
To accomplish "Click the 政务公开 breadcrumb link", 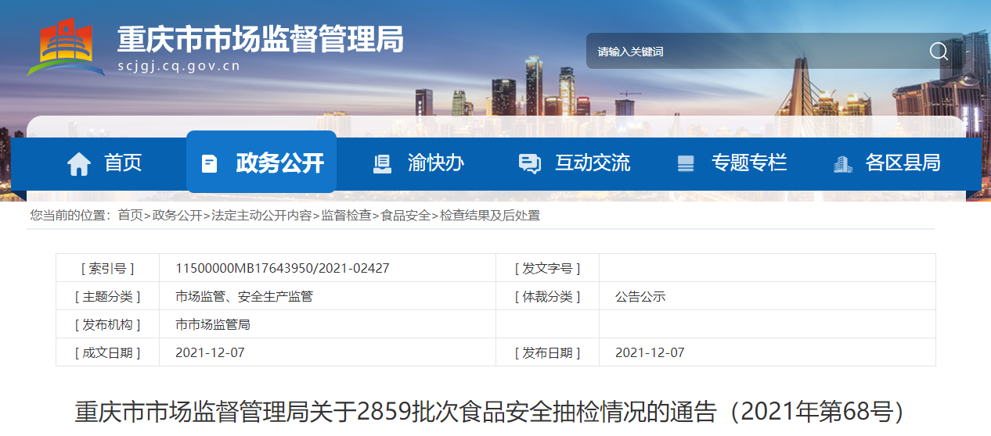I will 177,215.
